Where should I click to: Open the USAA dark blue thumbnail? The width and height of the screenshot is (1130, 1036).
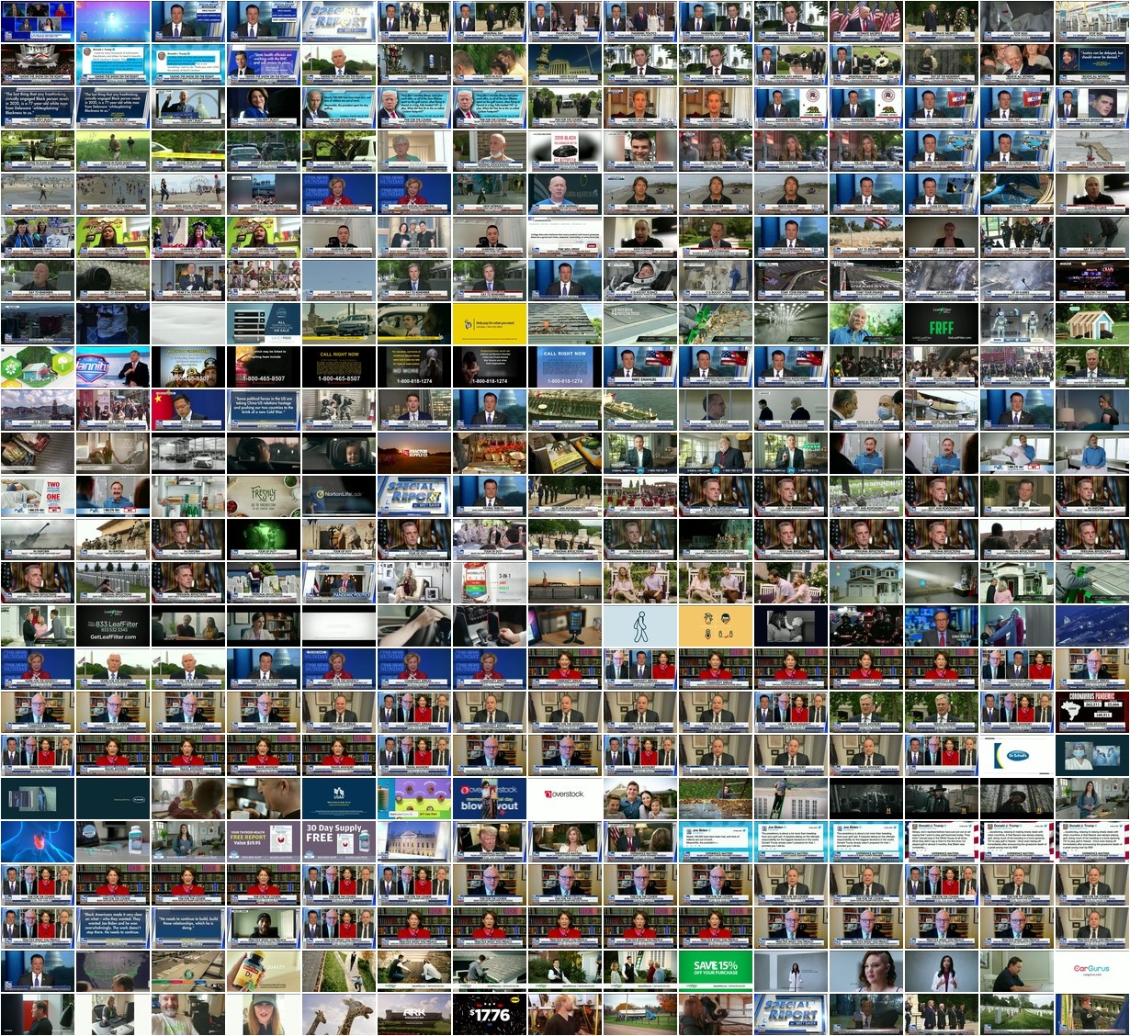click(x=338, y=798)
